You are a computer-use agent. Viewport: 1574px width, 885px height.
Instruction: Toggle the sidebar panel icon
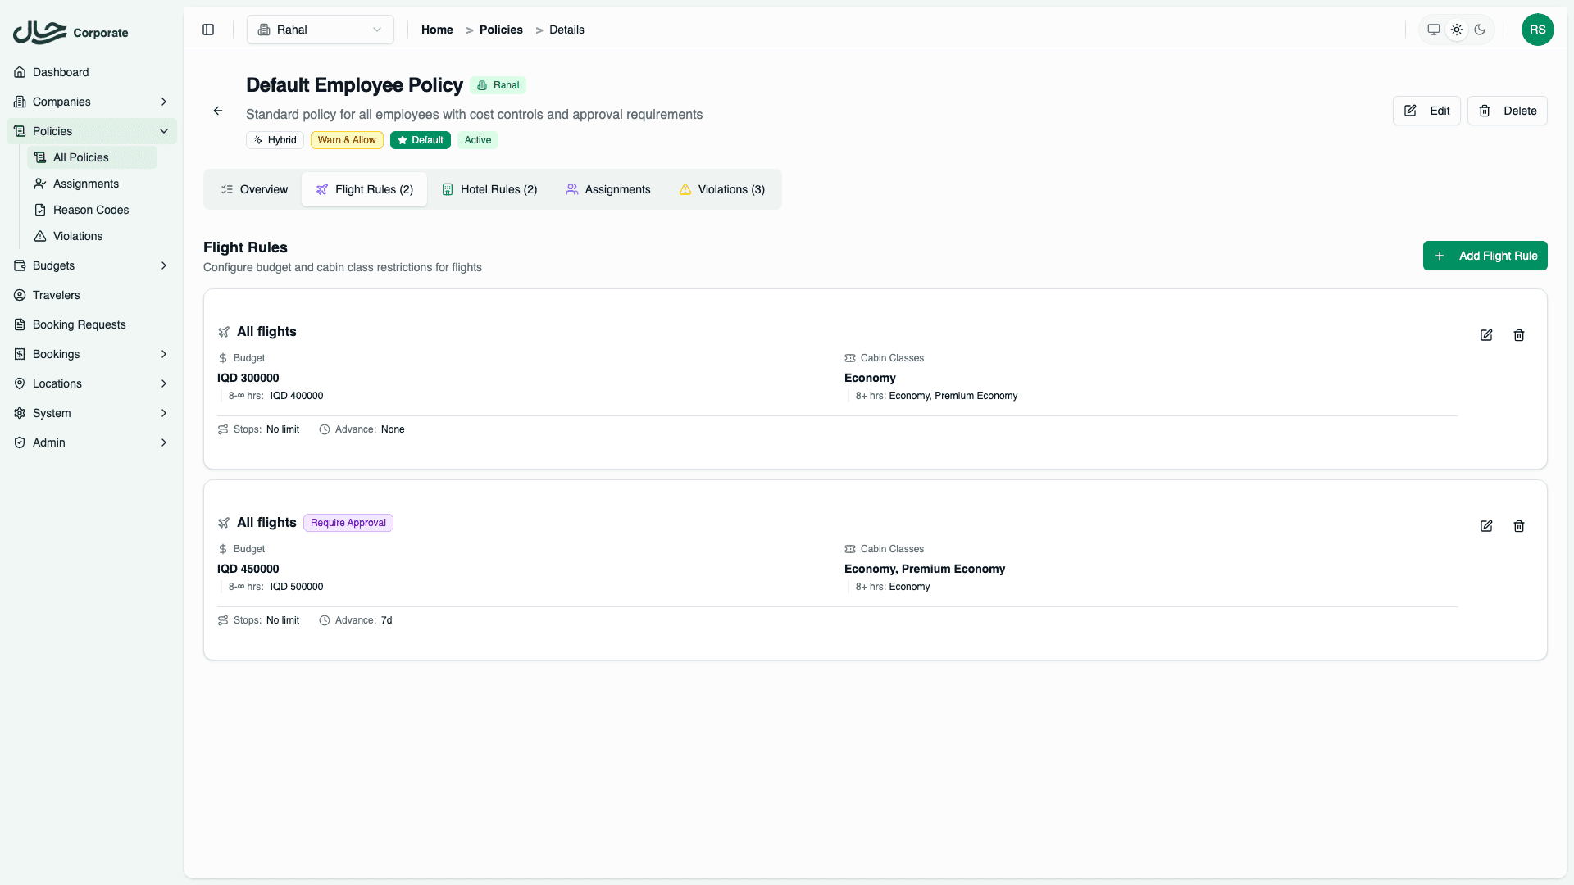tap(208, 29)
